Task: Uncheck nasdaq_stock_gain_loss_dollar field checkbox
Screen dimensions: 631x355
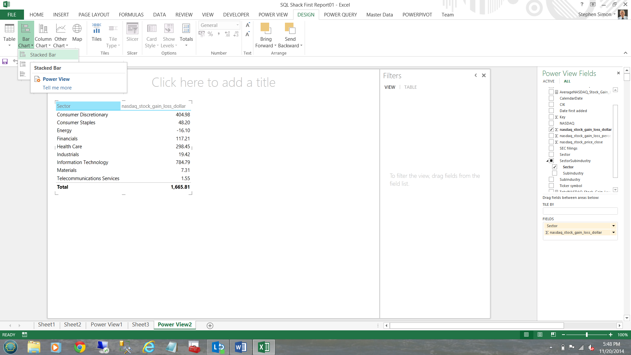Action: pos(551,130)
